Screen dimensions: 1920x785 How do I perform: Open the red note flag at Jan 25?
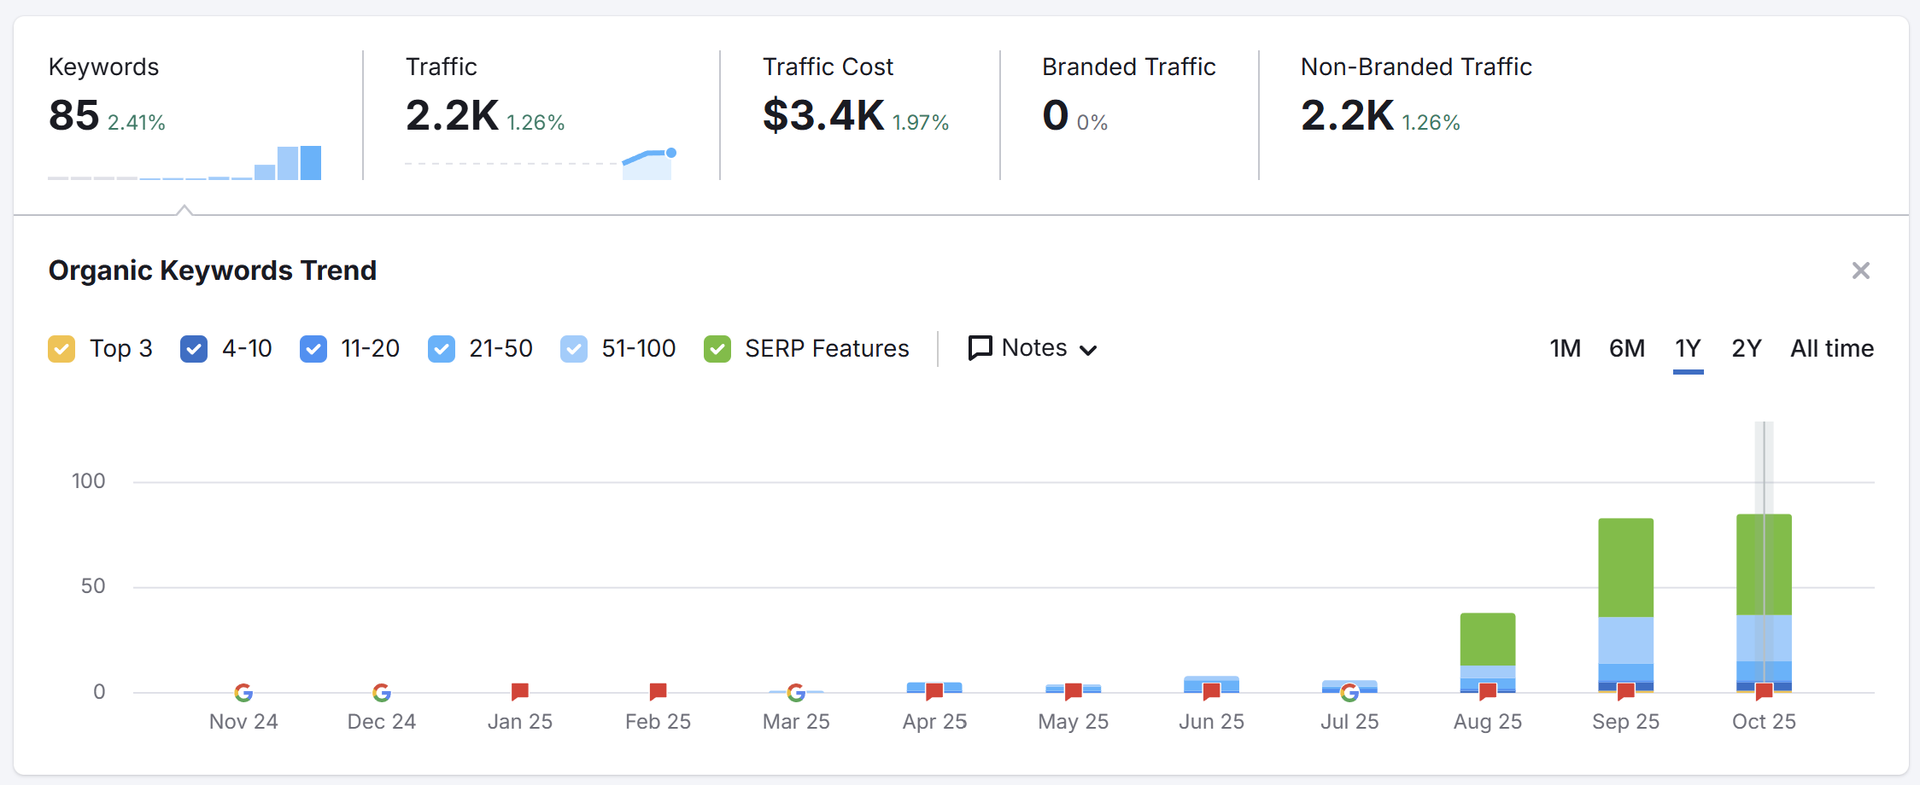point(519,691)
